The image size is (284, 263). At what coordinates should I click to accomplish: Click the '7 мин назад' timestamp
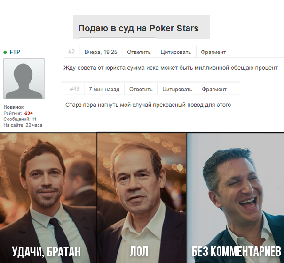click(104, 90)
